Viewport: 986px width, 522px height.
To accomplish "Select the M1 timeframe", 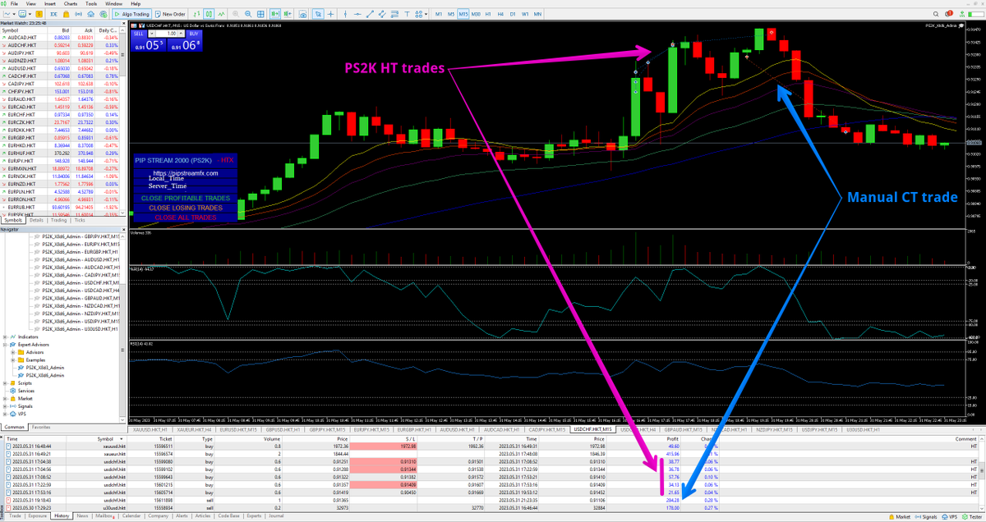I will [x=439, y=14].
